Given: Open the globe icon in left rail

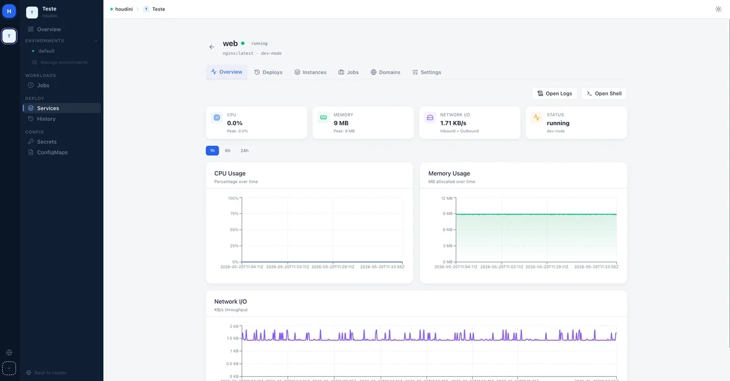Looking at the screenshot, I should (9, 352).
